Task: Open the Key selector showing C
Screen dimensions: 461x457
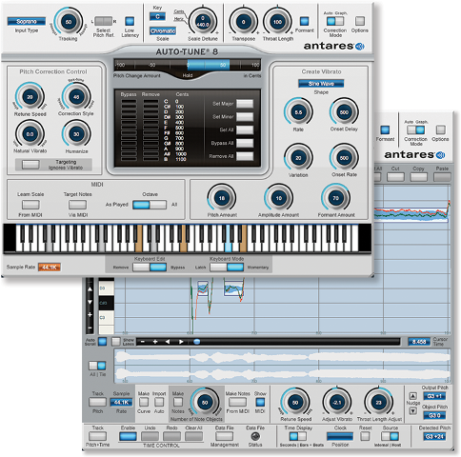Action: (157, 16)
